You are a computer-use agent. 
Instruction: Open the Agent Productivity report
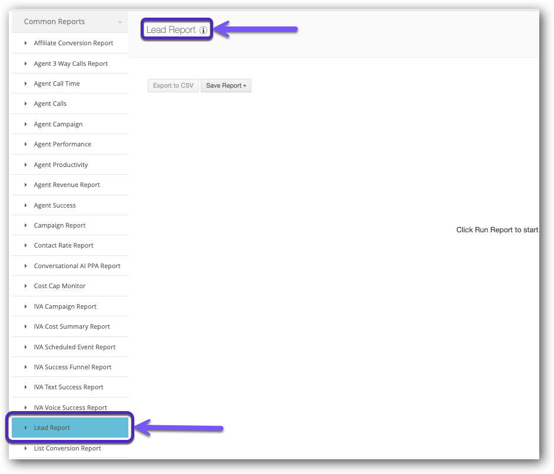(x=61, y=165)
